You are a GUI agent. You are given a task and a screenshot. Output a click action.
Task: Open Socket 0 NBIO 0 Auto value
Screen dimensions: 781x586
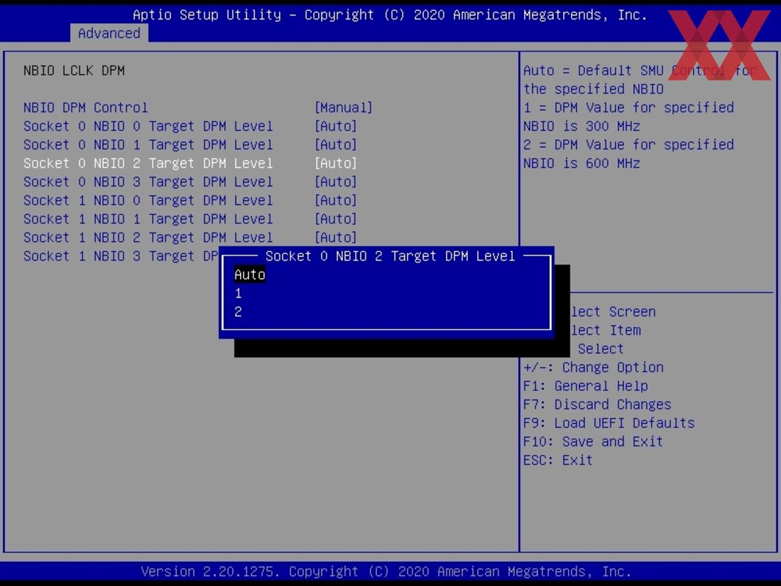(x=336, y=126)
